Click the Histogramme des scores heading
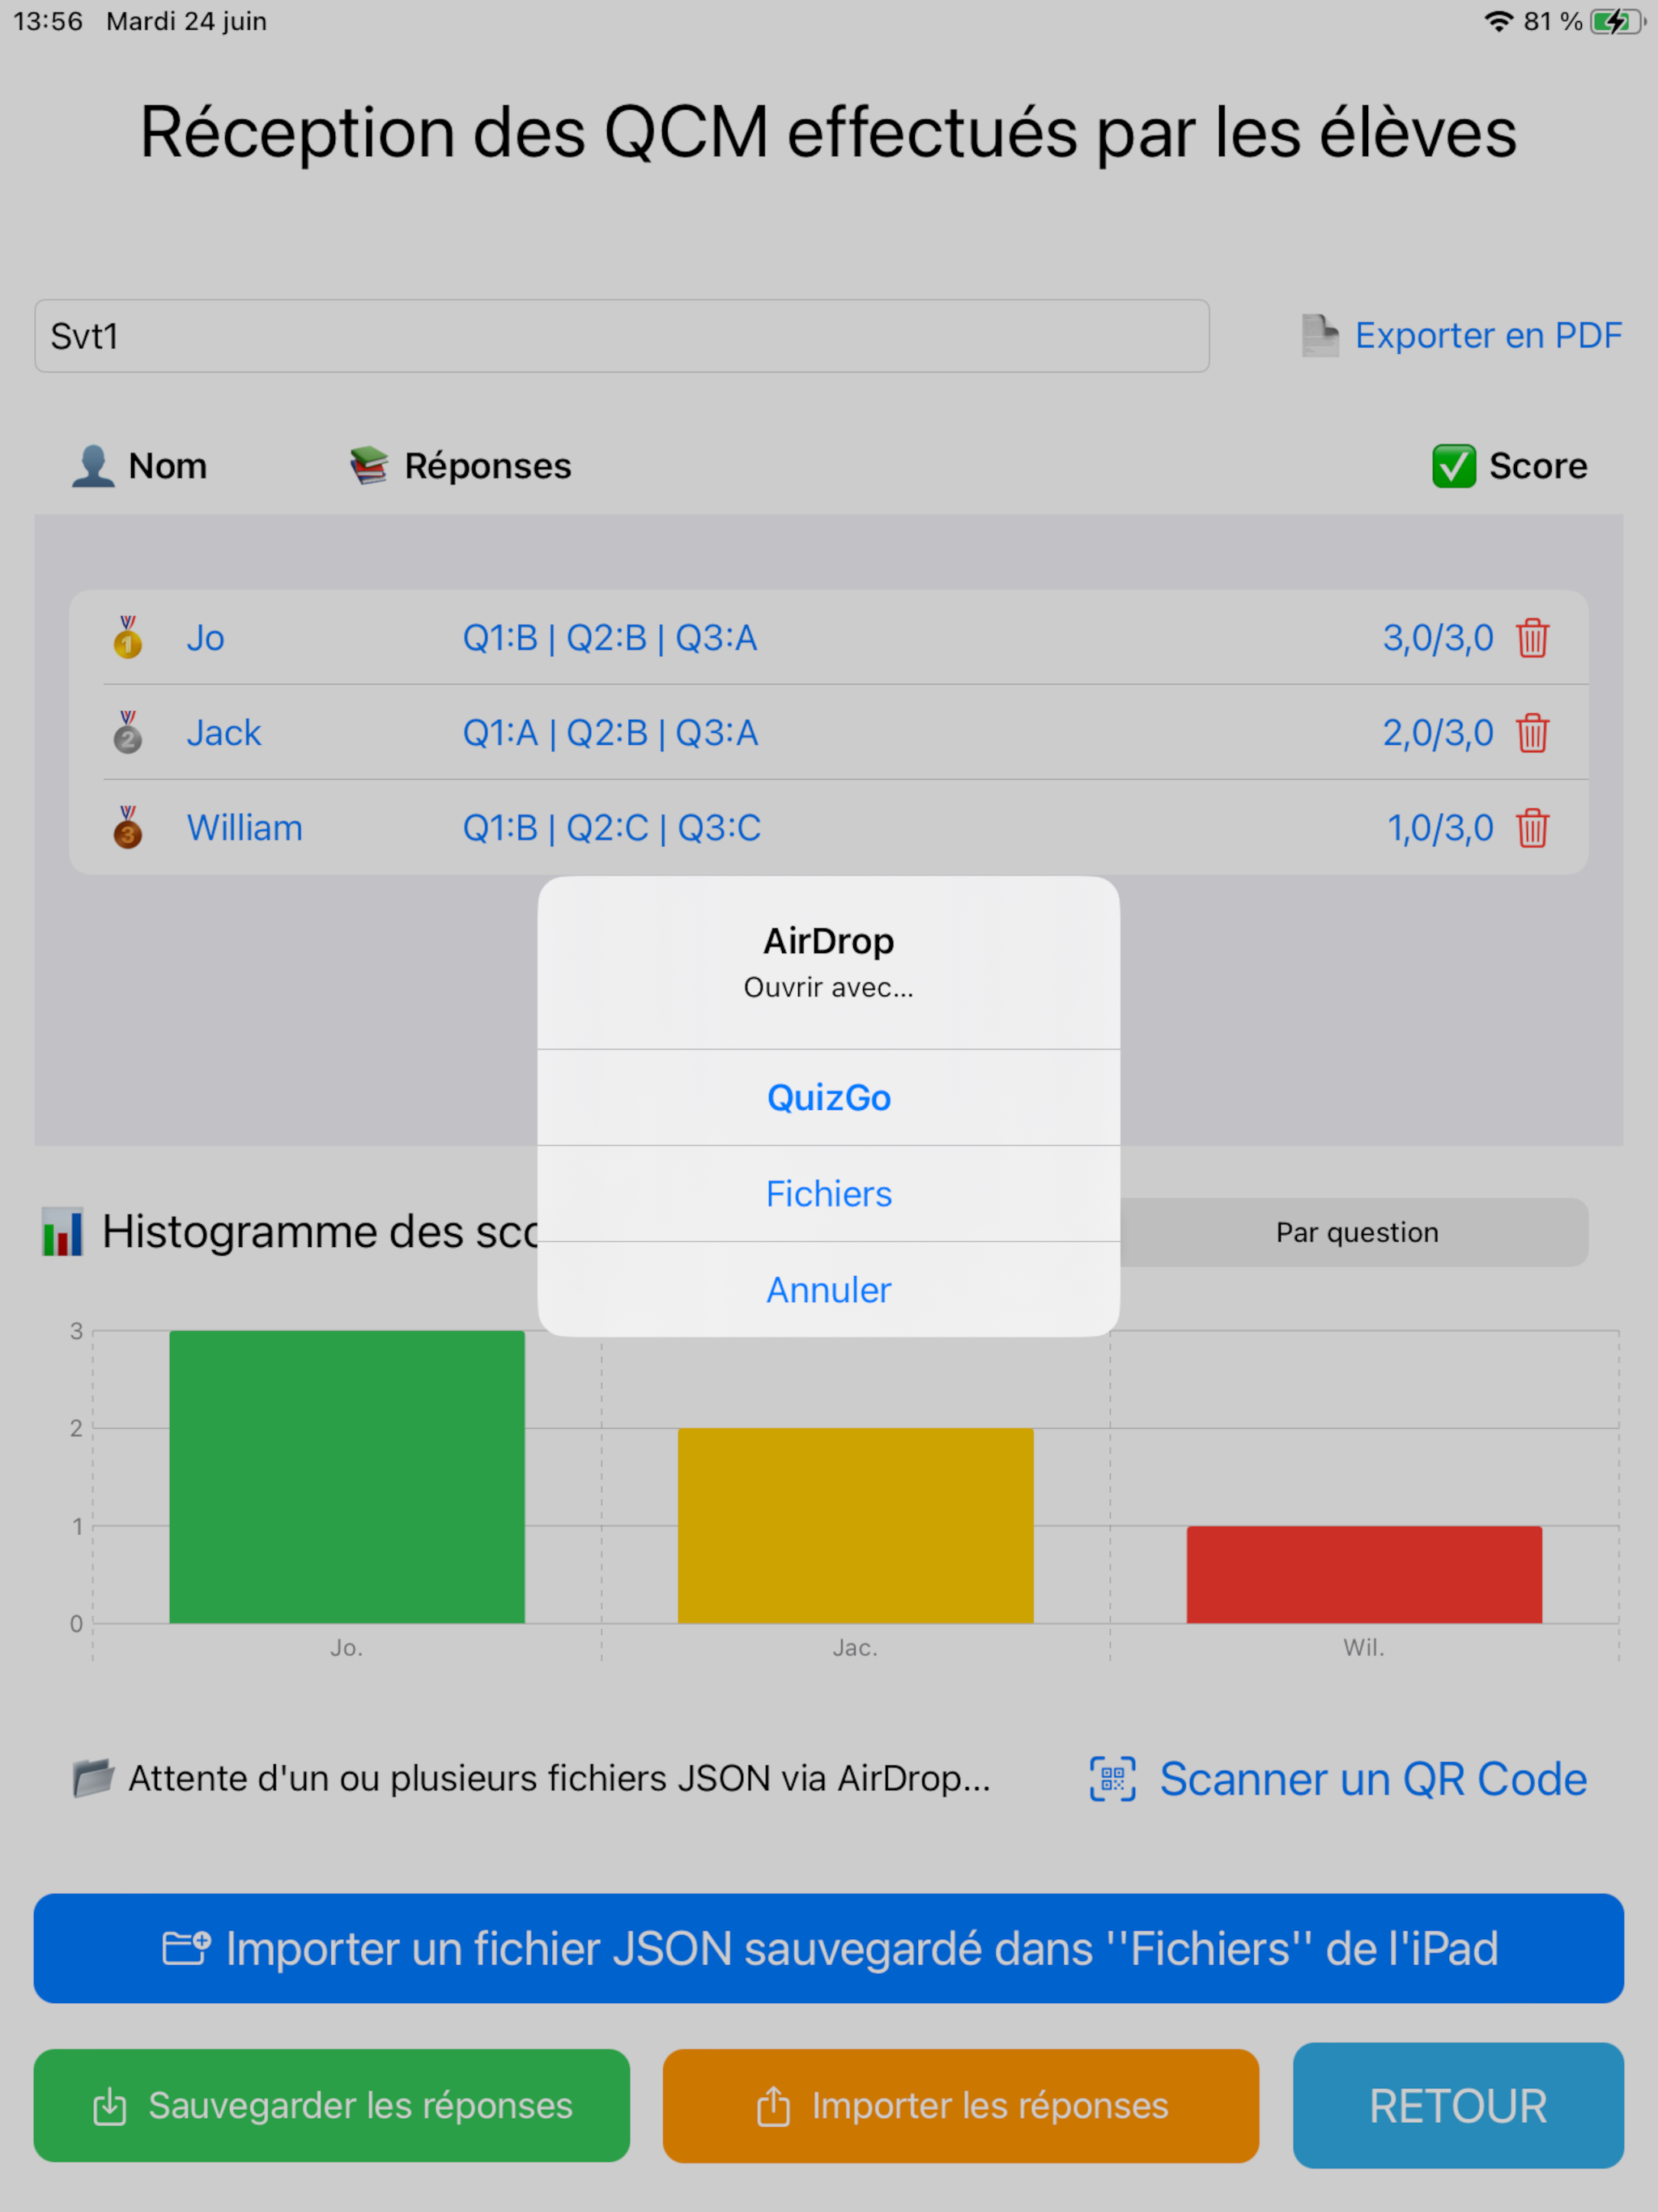The width and height of the screenshot is (1658, 2212). 320,1232
